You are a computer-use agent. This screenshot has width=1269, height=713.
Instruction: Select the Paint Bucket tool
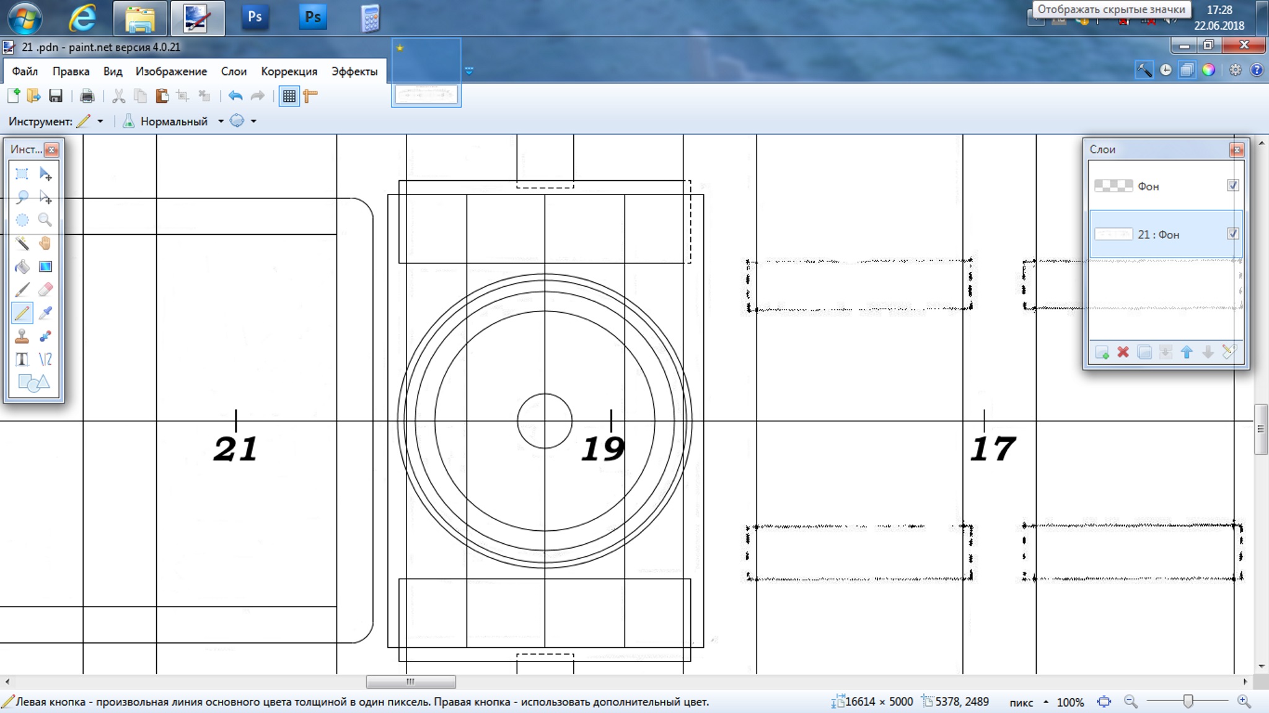[22, 266]
